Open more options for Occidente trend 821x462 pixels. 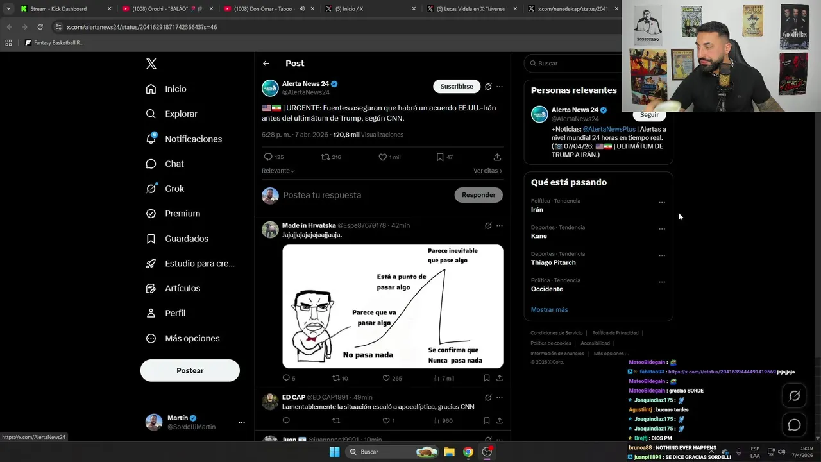click(662, 282)
